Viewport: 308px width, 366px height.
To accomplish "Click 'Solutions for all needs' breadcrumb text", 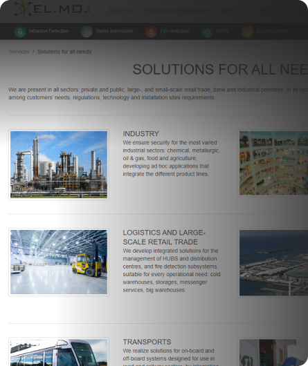I will (x=64, y=52).
